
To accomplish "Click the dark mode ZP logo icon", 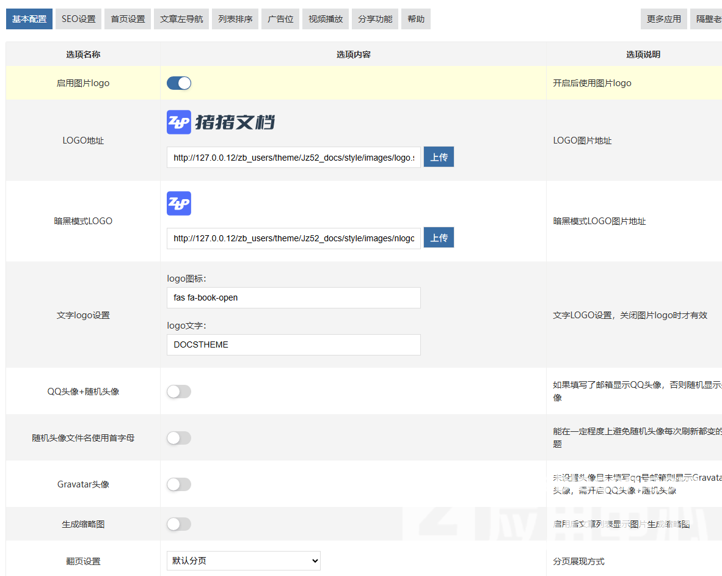I will [179, 203].
